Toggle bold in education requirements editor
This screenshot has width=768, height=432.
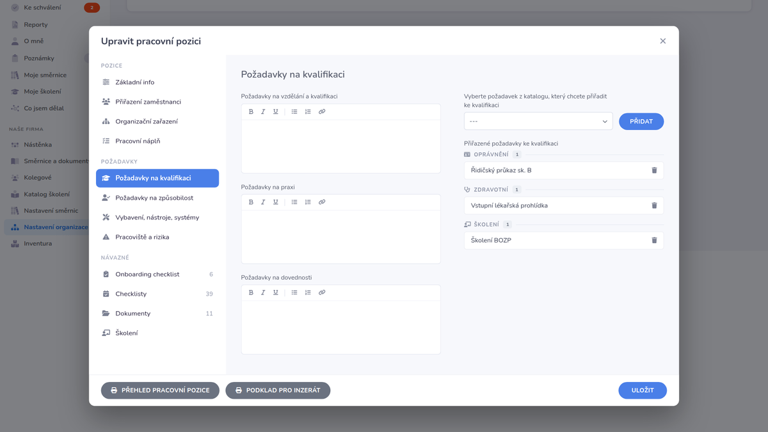coord(251,112)
